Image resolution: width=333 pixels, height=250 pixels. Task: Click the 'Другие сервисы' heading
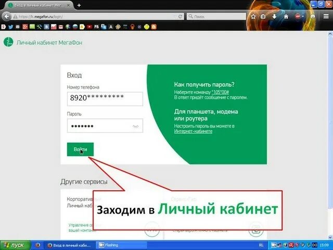click(x=84, y=182)
